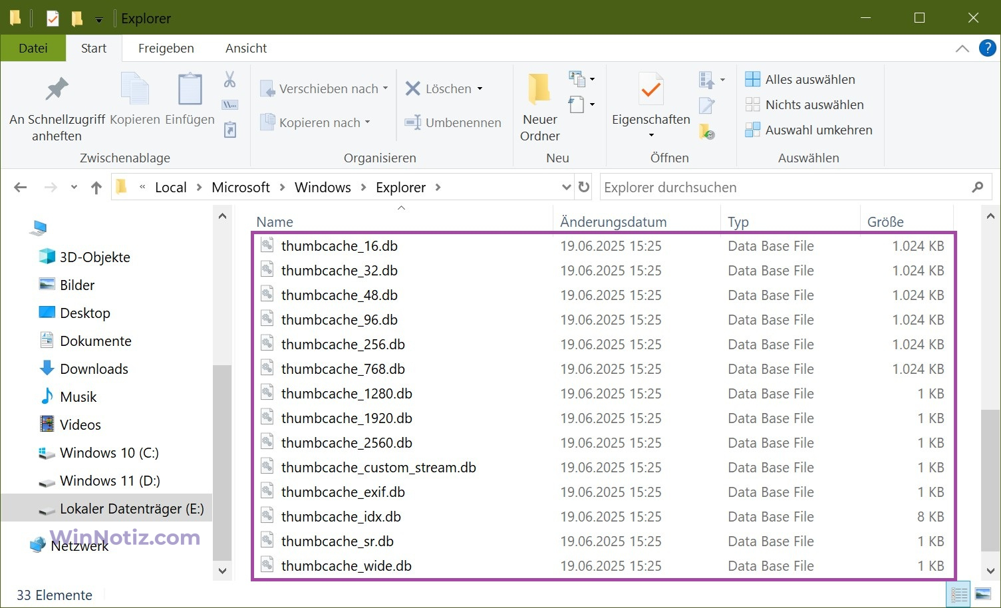
Task: Click Alles auswählen
Action: [x=800, y=79]
